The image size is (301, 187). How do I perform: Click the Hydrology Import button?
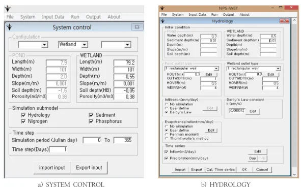180,170
